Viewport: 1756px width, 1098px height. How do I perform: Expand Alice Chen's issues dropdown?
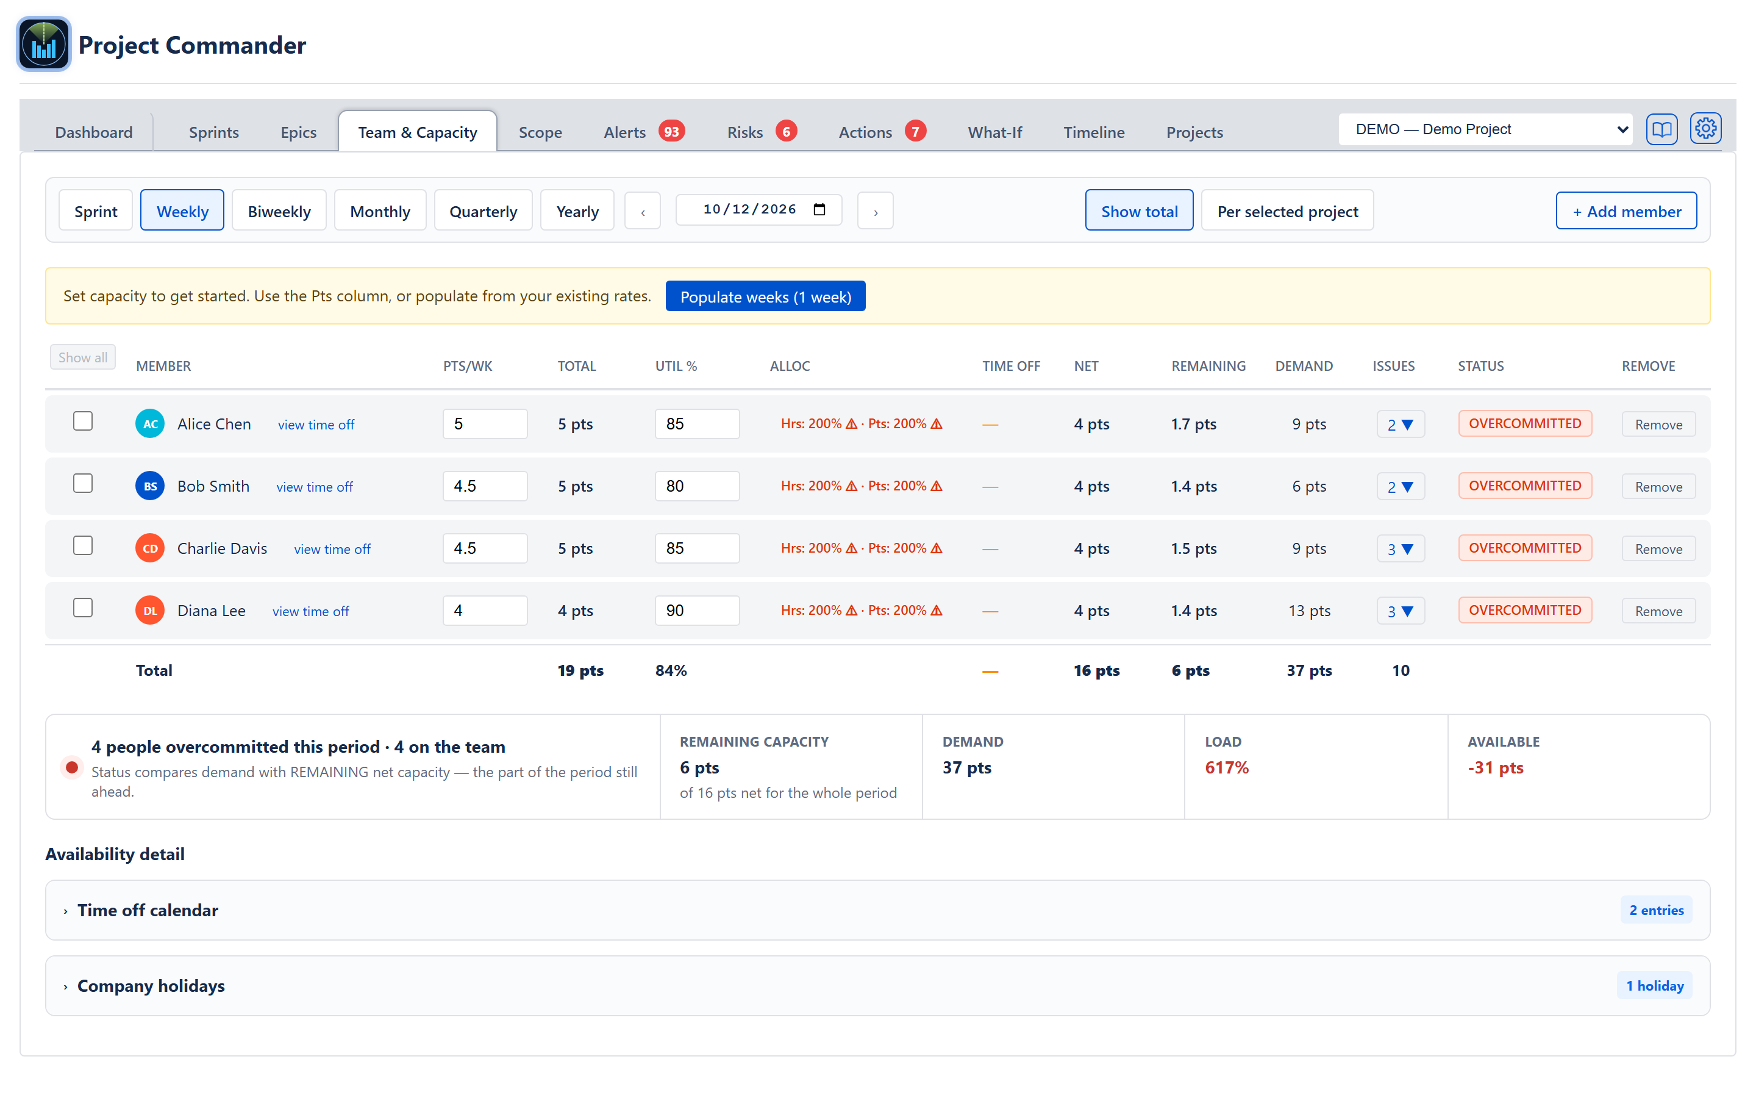[1401, 425]
